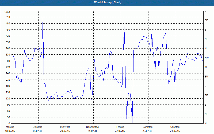This screenshot has width=214, height=134.
Task: Select the 480 value on the left axis
Action: (x=8, y=24)
